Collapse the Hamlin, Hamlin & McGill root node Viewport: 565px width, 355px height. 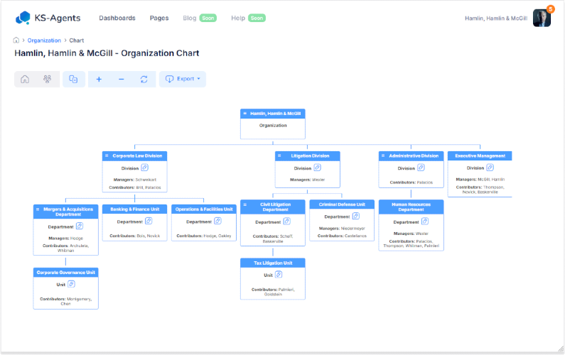pyautogui.click(x=245, y=114)
